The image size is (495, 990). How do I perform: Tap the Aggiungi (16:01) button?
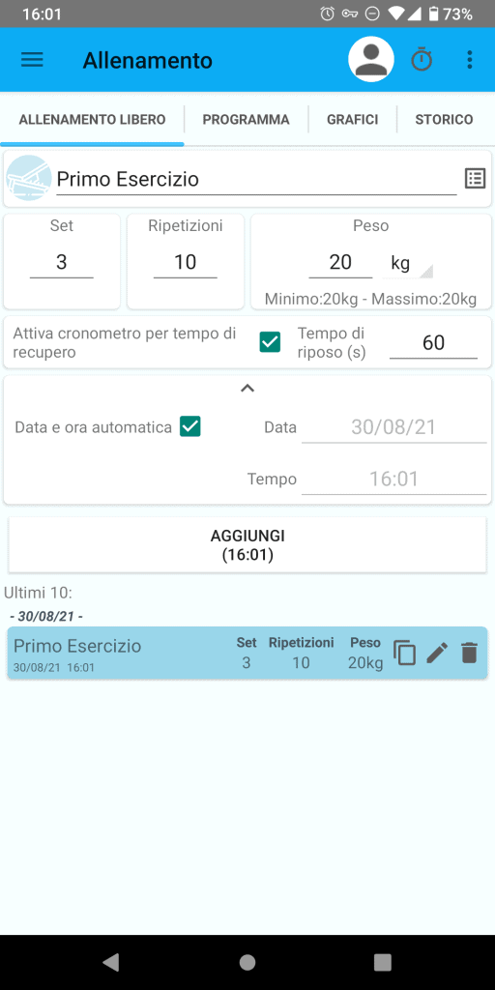coord(247,545)
